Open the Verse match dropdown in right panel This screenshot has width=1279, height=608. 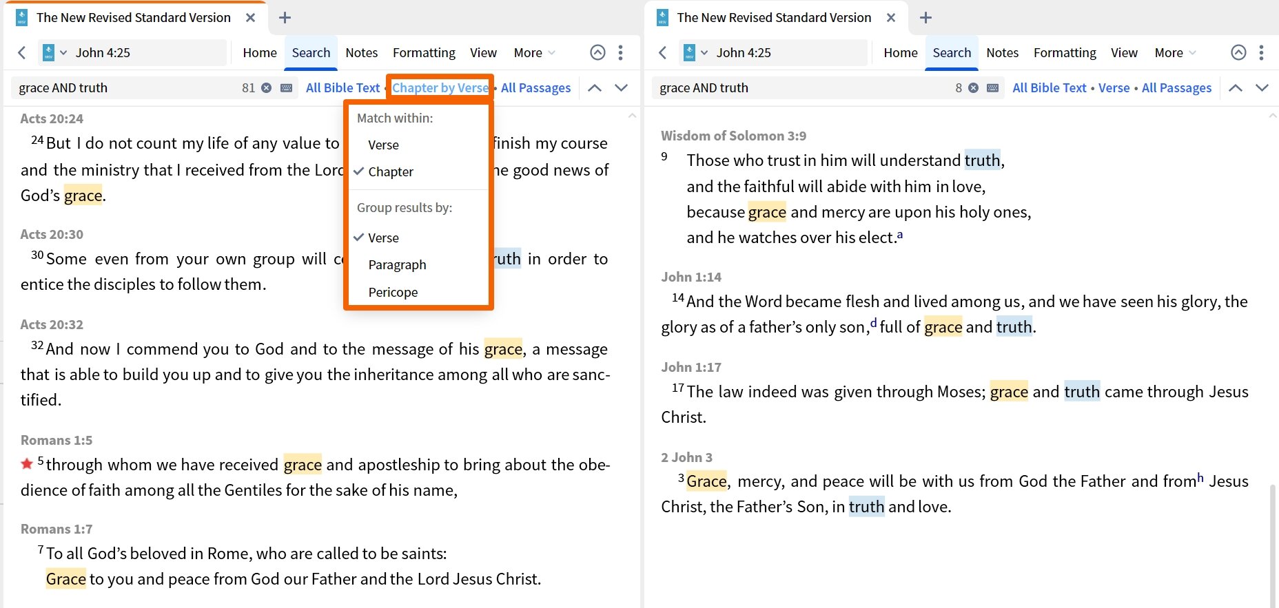point(1114,87)
